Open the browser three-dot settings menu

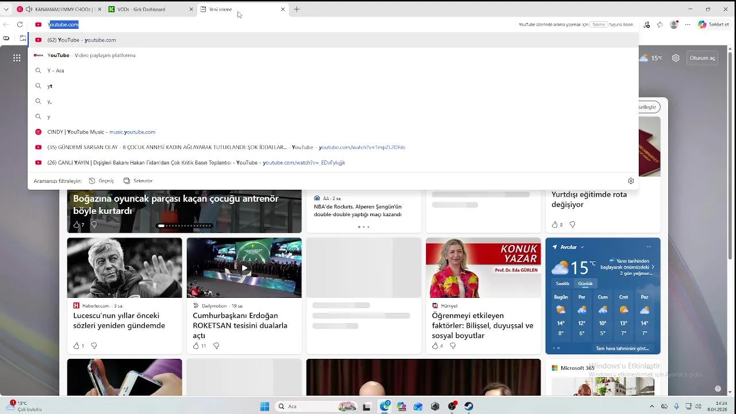687,25
